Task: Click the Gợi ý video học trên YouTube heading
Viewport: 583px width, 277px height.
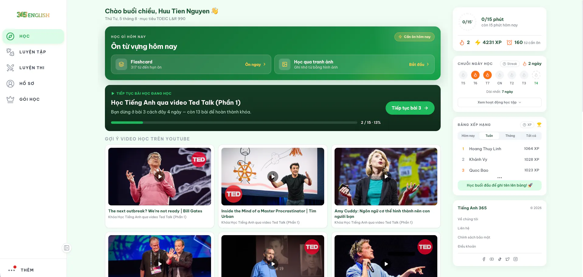Action: (147, 139)
